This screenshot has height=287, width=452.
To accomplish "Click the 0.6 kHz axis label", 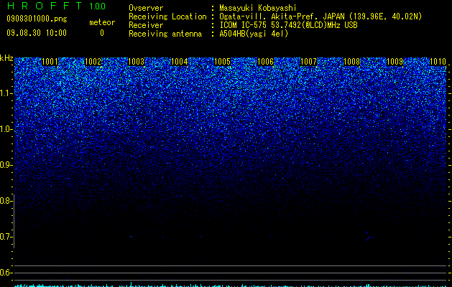I will pos(6,273).
